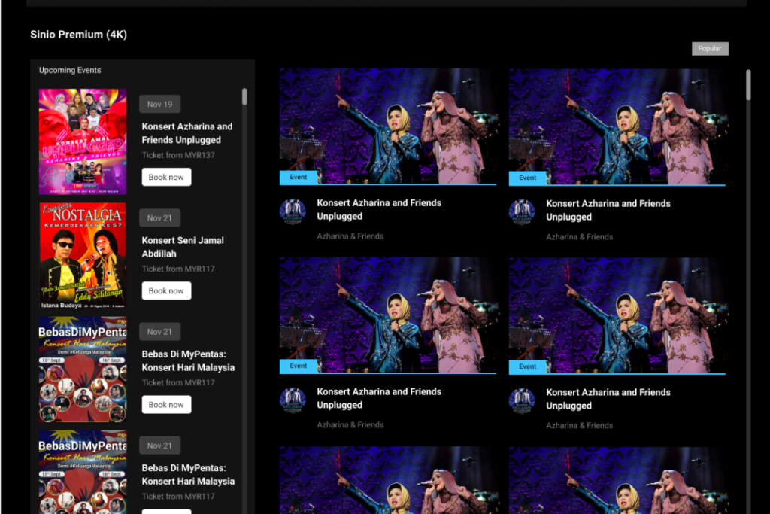Open the Konsert Nostalgia poster thumbnail
This screenshot has height=514, width=770.
pyautogui.click(x=83, y=256)
